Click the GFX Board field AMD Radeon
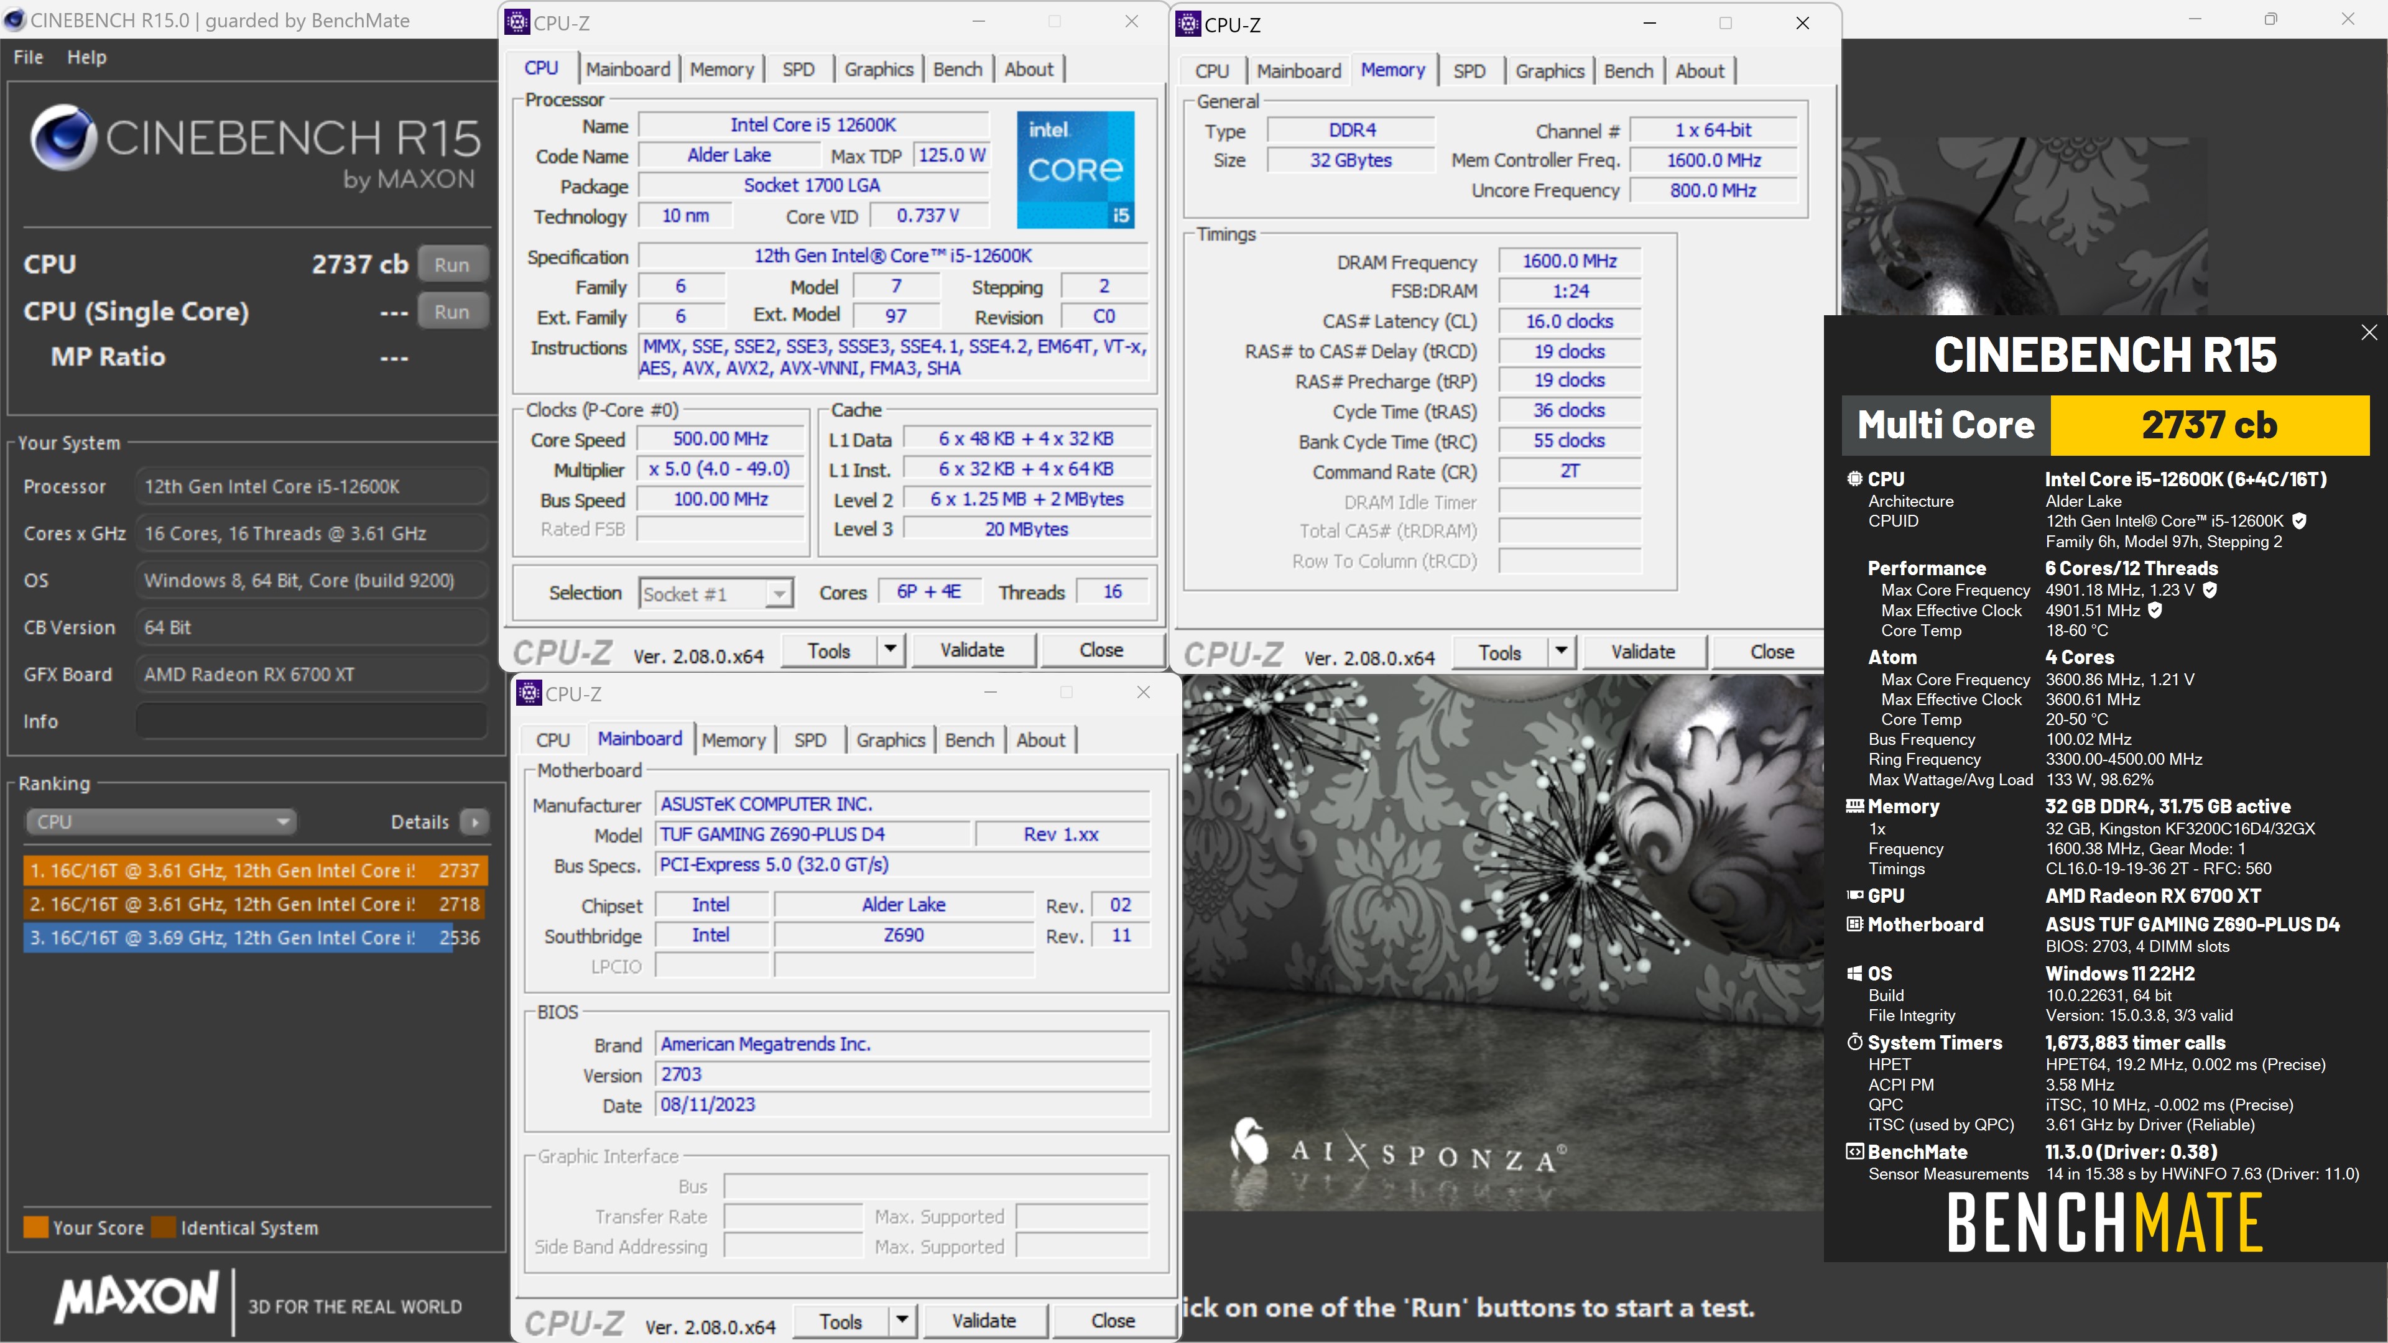2388x1343 pixels. point(312,675)
